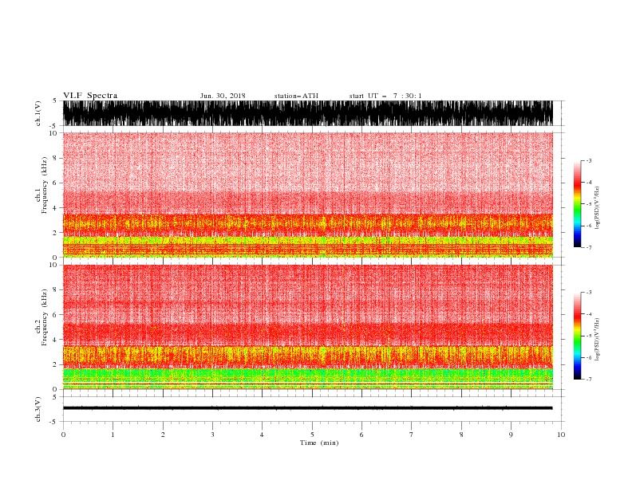The height and width of the screenshot is (488, 632).
Task: Click the log(PSD) label beside lower color bar
Action: [597, 340]
